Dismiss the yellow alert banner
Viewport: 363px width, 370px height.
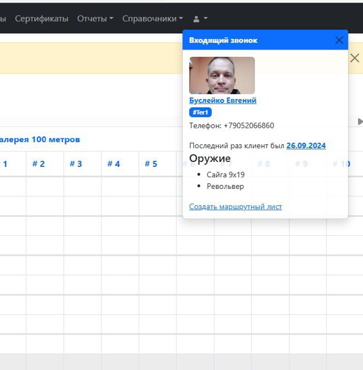click(x=354, y=58)
